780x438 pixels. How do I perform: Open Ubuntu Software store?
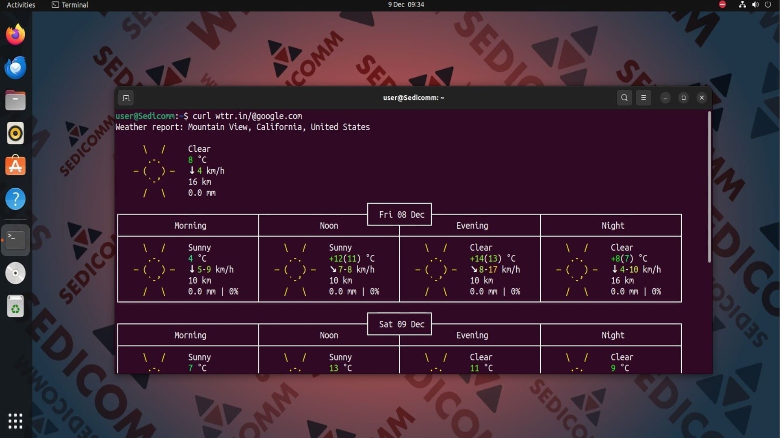click(15, 166)
